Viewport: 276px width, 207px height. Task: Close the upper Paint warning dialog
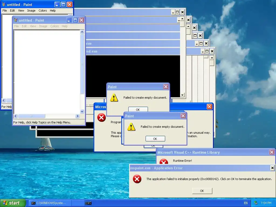(x=166, y=87)
